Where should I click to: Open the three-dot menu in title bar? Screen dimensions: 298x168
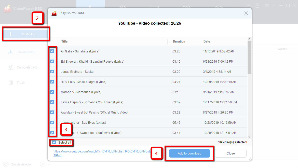pyautogui.click(x=274, y=6)
